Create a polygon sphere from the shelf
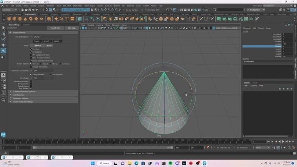 click(9, 19)
